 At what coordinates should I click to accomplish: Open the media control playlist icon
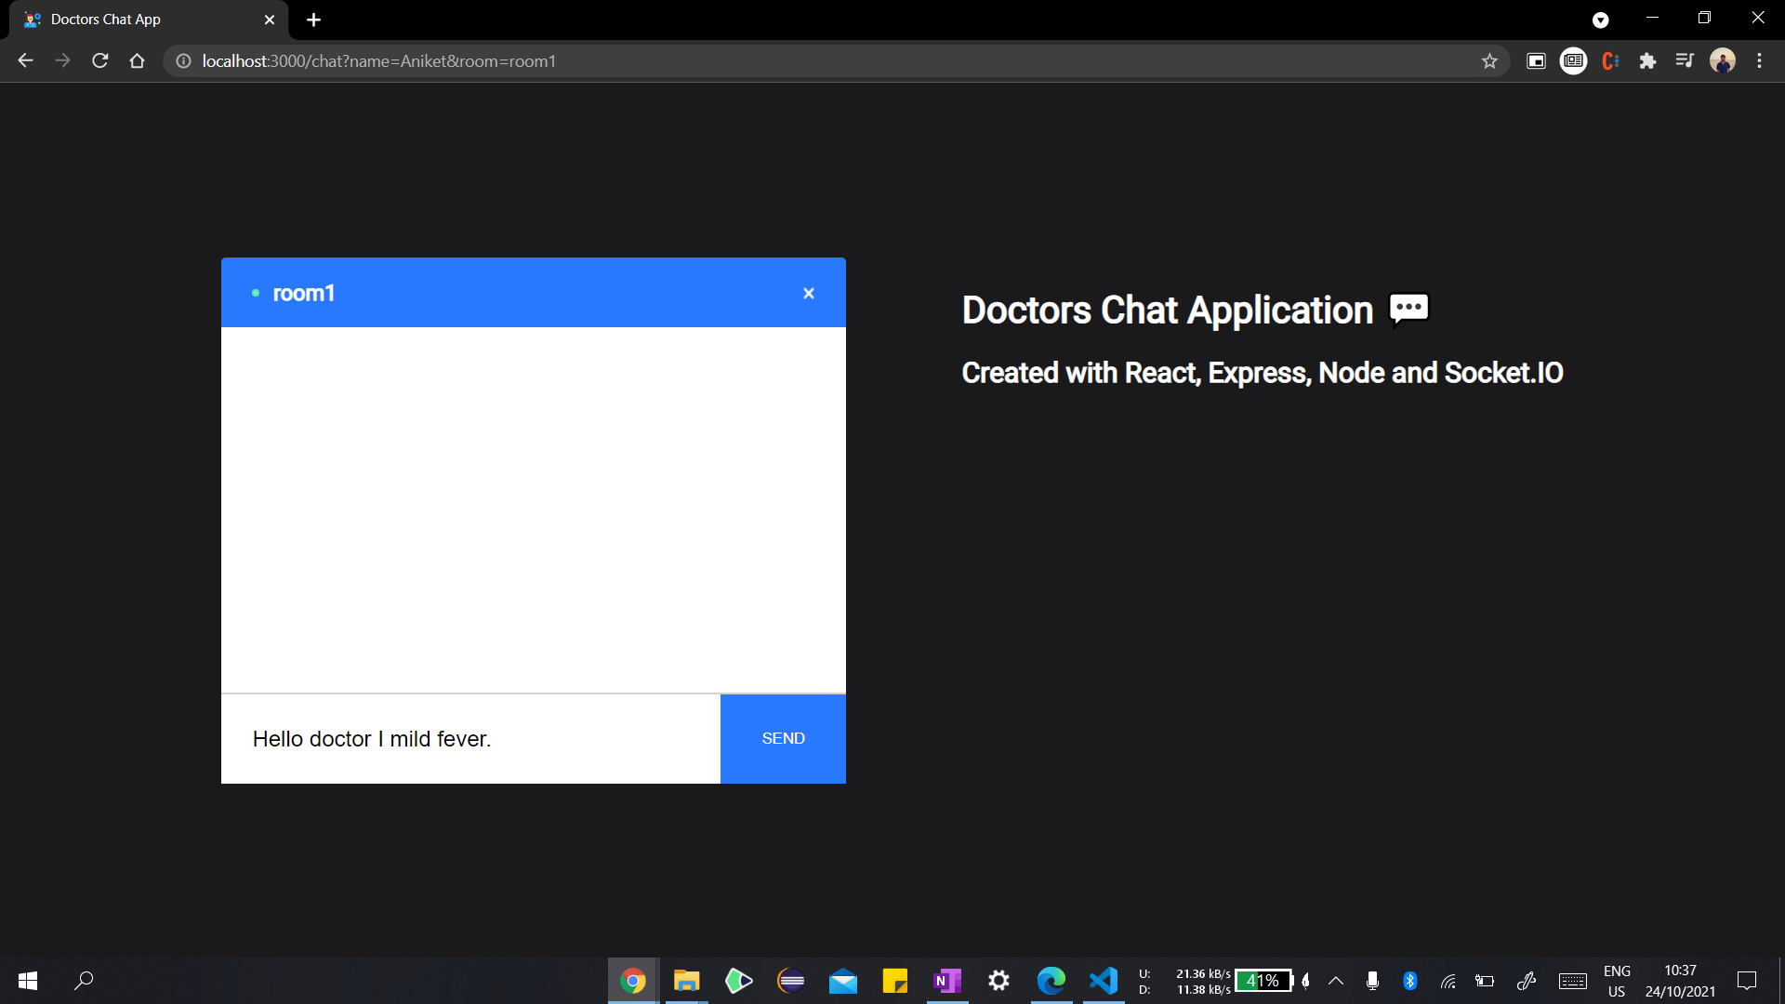click(x=1685, y=61)
